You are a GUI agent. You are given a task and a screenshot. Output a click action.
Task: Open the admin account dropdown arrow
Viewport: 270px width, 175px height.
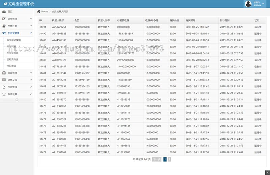263,4
